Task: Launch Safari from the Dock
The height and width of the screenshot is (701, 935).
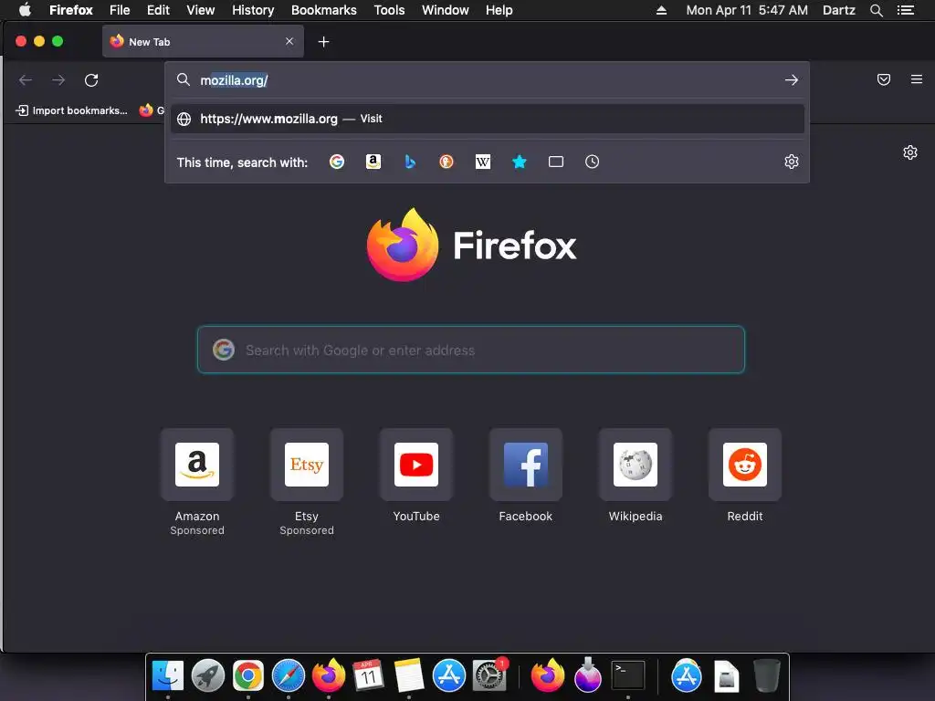Action: pos(288,675)
